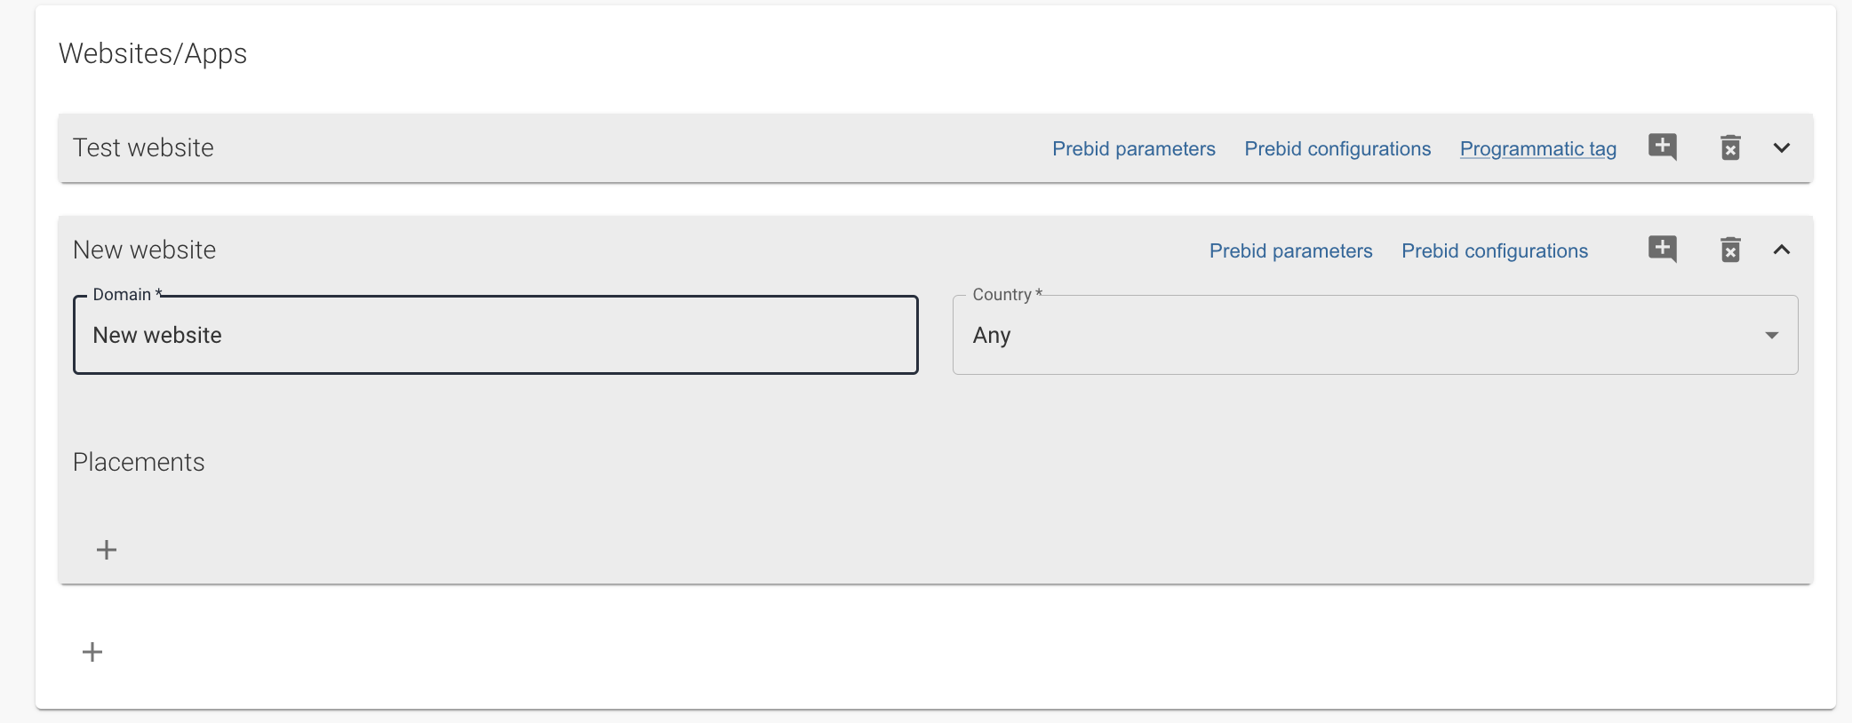This screenshot has width=1852, height=723.
Task: Select the Any country value
Action: (992, 336)
